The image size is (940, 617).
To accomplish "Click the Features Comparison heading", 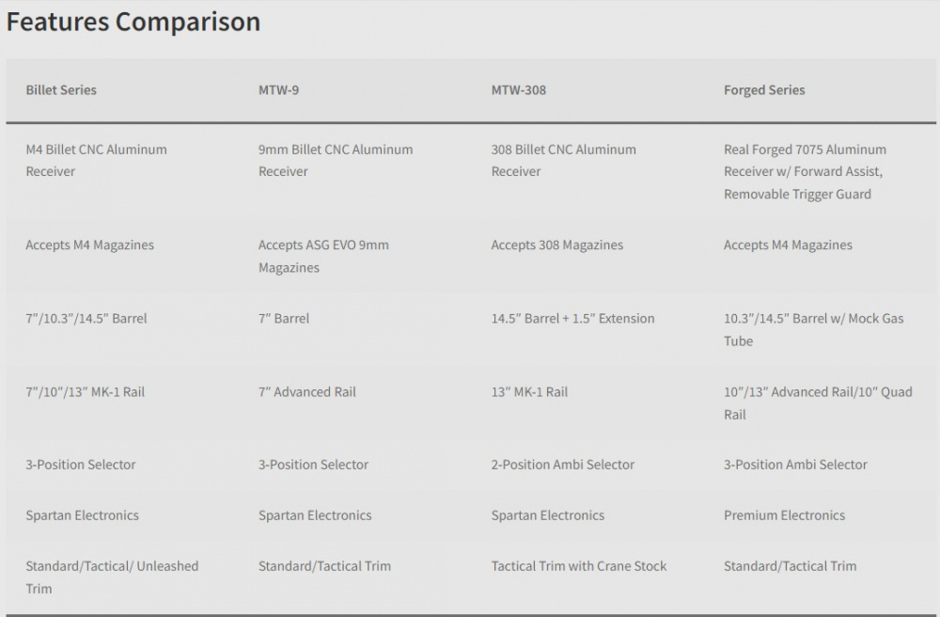I will click(x=133, y=22).
